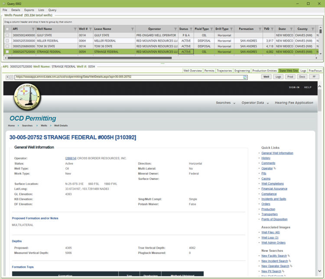Check the box for STRANGE FEDERAL row
This screenshot has height=279, width=325.
pyautogui.click(x=7, y=52)
